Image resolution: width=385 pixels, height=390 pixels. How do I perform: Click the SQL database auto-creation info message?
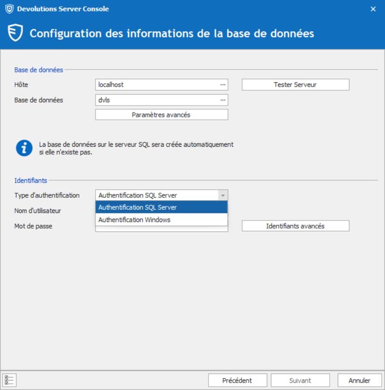[x=136, y=148]
